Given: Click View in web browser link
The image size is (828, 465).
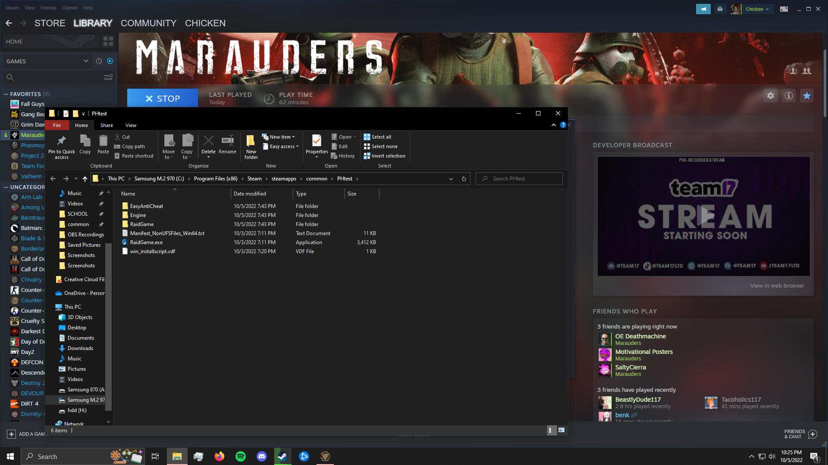Looking at the screenshot, I should point(777,285).
